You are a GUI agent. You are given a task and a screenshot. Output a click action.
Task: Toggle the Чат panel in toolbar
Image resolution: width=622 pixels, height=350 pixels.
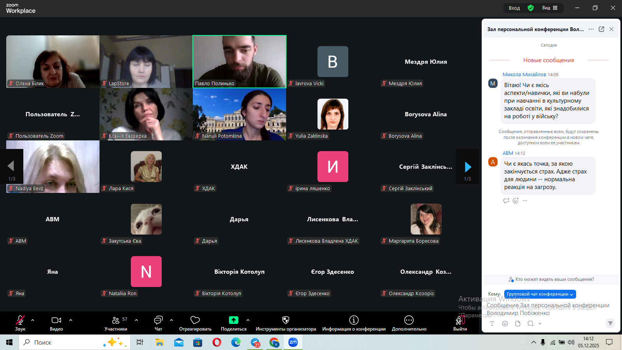tap(158, 323)
